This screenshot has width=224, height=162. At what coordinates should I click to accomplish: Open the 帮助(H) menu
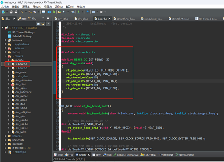(x=81, y=7)
